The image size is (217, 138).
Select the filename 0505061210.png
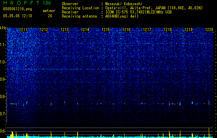pos(18,9)
